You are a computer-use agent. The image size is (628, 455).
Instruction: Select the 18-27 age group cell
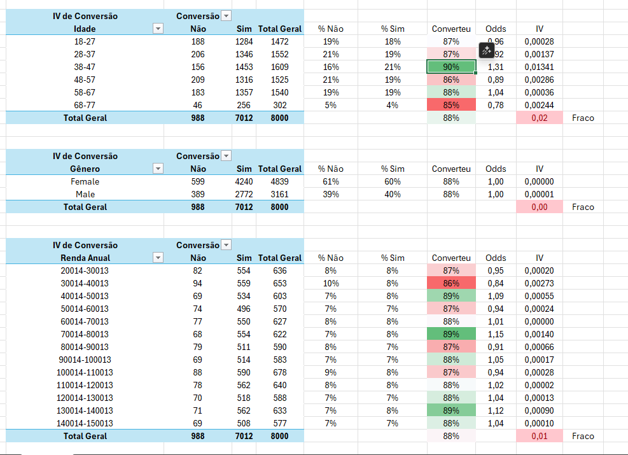pos(85,41)
